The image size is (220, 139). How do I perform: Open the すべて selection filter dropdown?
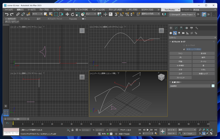click(x=37, y=14)
